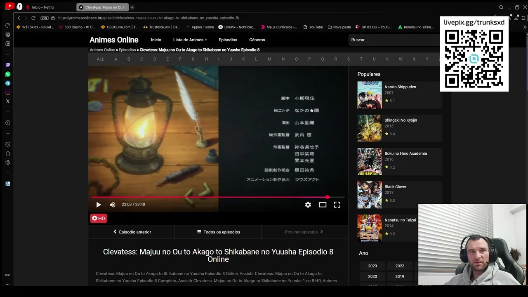Image resolution: width=528 pixels, height=297 pixels.
Task: Open the Gêneros menu item
Action: coord(257,40)
